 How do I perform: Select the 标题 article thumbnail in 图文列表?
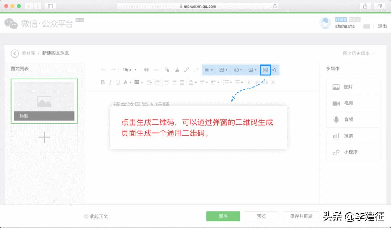(x=44, y=102)
